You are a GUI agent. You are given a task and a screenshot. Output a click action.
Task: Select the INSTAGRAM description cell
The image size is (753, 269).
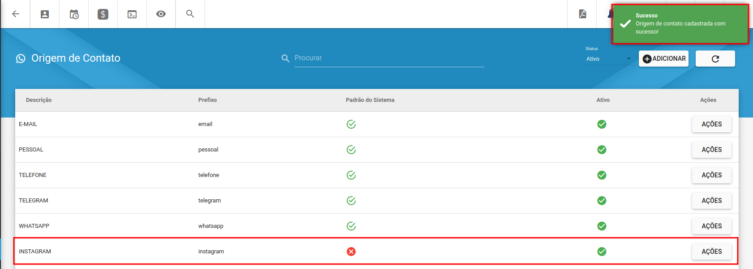click(35, 252)
